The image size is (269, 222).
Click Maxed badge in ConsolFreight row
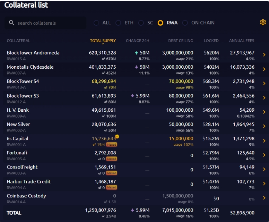112,173
